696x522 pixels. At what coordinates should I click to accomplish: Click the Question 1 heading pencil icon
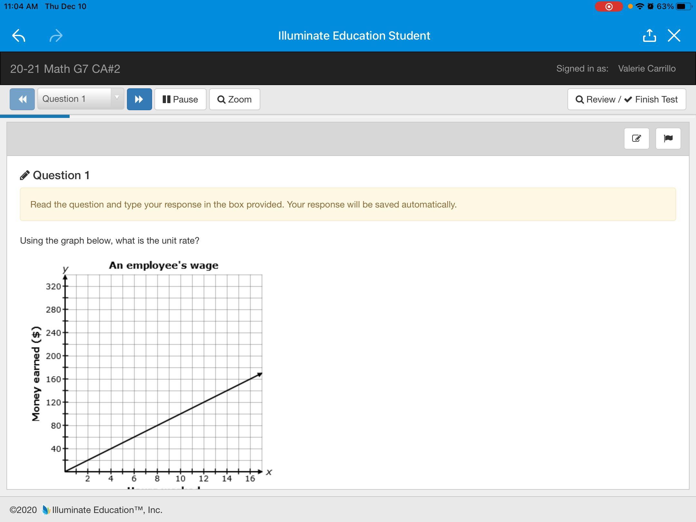[x=25, y=175]
